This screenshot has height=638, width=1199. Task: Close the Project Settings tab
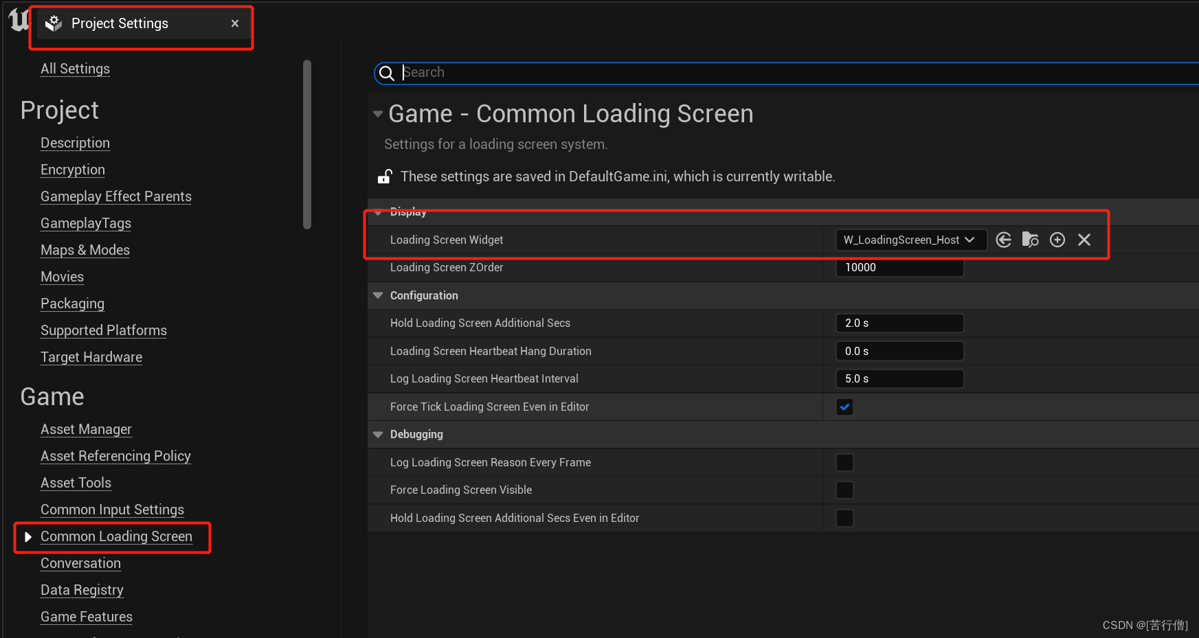234,23
